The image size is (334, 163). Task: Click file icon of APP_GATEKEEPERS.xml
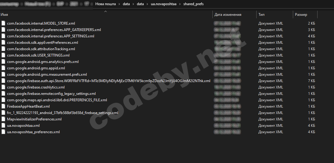tap(3, 30)
